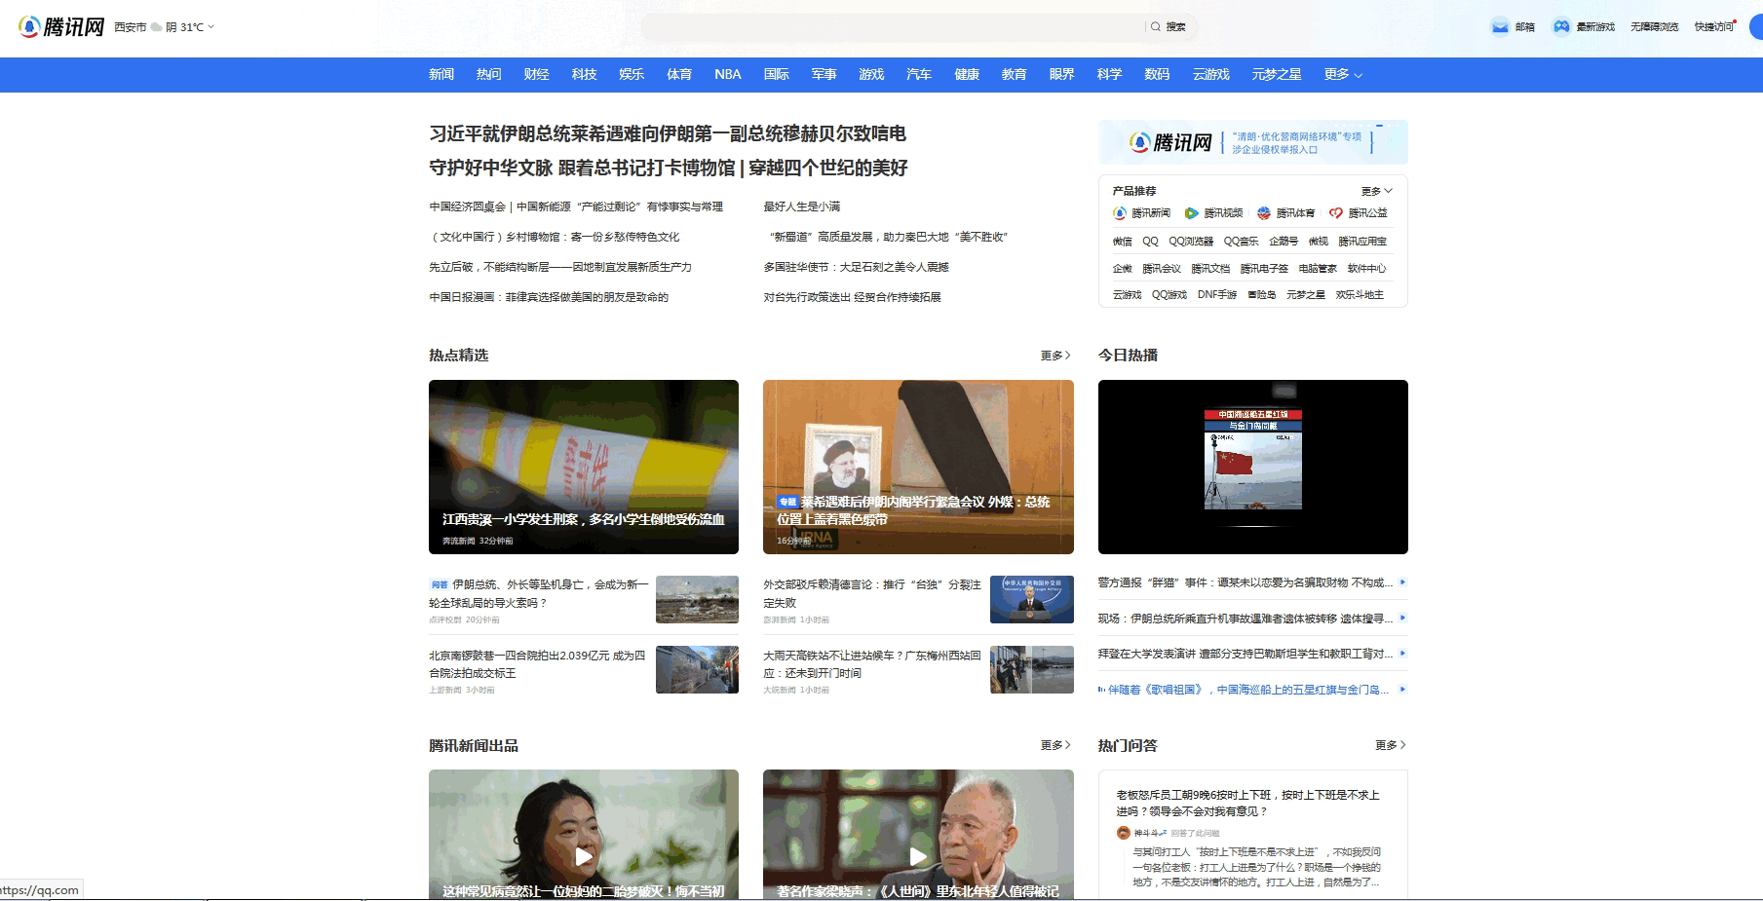This screenshot has height=901, width=1763.
Task: Click the 神斗斗 answerer avatar
Action: click(x=1124, y=833)
